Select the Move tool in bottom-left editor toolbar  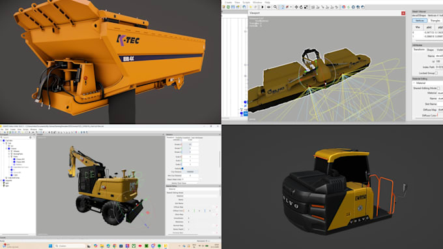49,132
